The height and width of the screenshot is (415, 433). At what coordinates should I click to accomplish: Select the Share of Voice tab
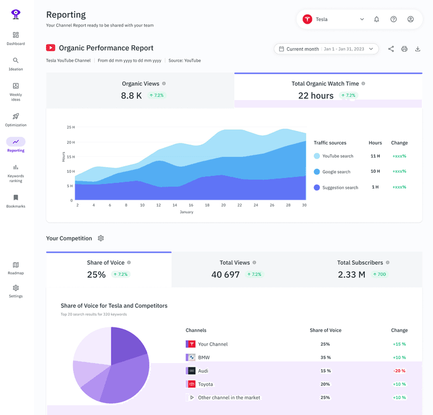pos(109,269)
